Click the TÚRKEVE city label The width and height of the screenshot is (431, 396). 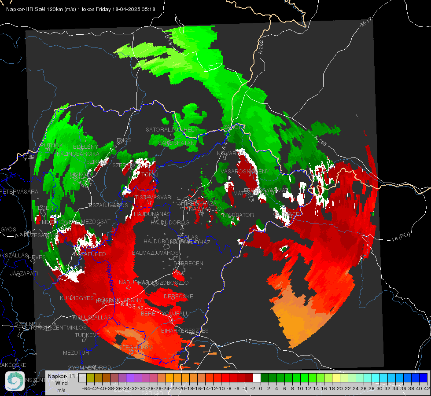(87, 335)
